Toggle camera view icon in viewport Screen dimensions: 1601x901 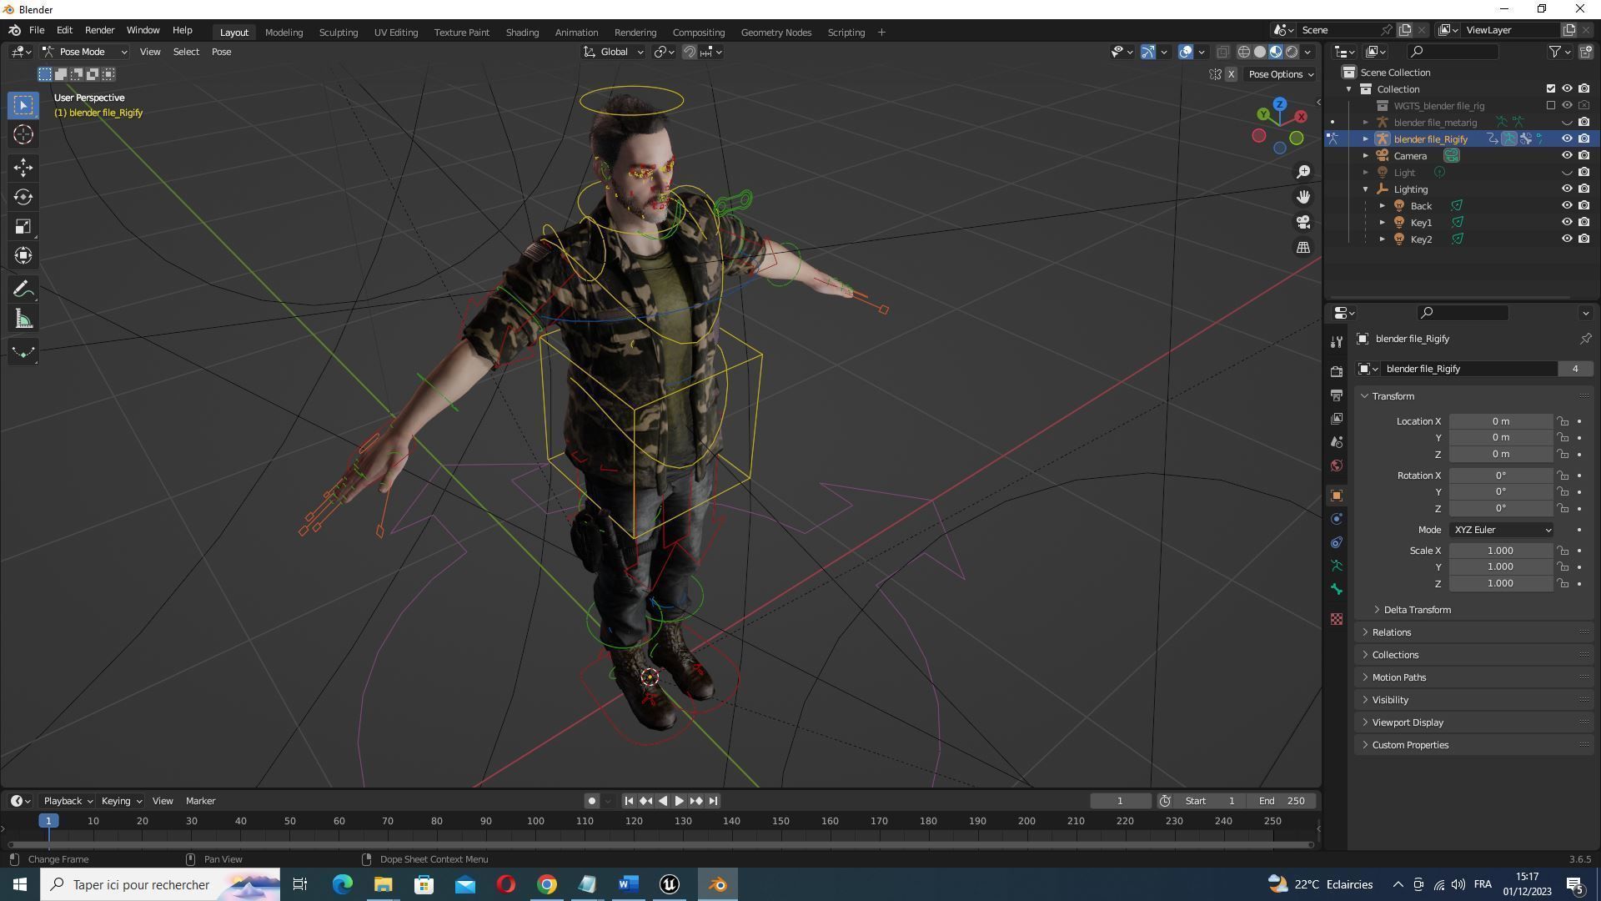coord(1303,223)
